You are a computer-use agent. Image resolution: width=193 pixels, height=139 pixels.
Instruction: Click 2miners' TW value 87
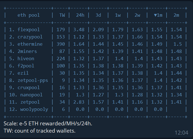62,51
